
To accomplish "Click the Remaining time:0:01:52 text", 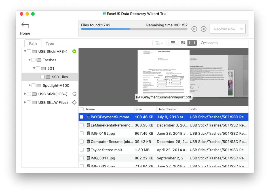I will [167, 25].
